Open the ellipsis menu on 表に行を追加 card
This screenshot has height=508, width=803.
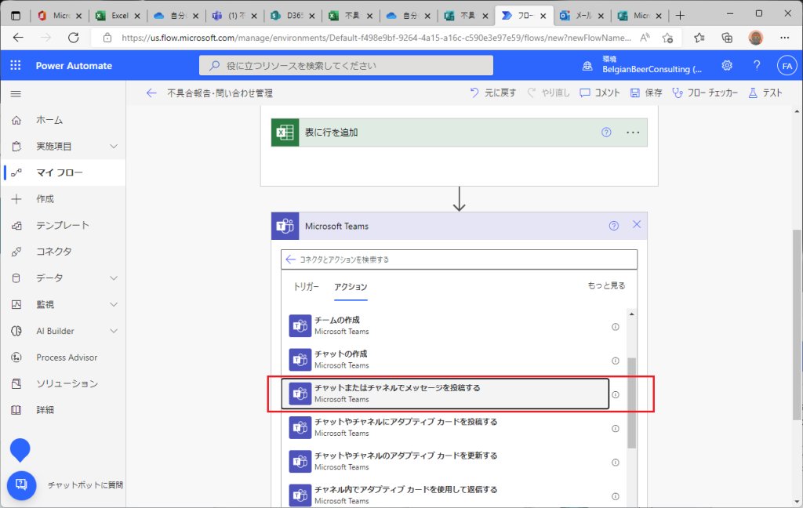pyautogui.click(x=633, y=132)
